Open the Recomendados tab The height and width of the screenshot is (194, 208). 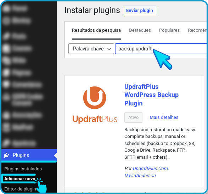click(198, 30)
